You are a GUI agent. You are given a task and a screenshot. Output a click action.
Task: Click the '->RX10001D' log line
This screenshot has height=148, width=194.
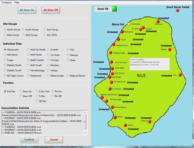[22, 130]
